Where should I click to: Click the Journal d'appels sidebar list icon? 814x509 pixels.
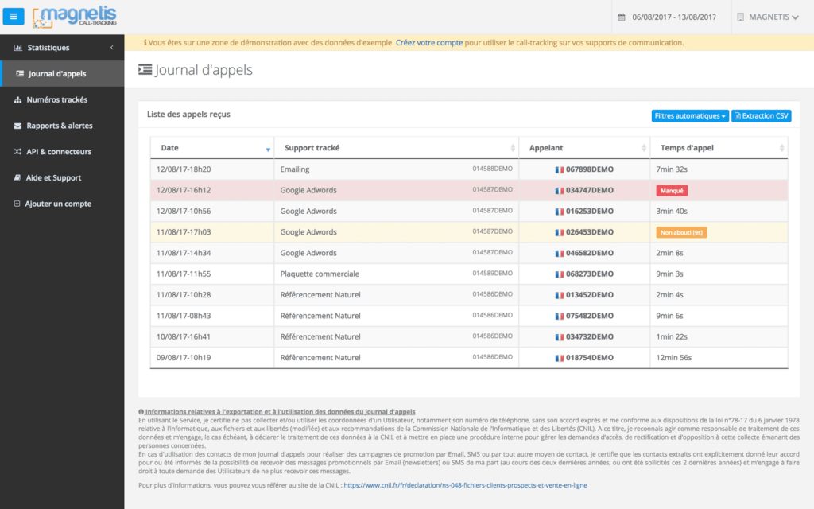pyautogui.click(x=20, y=73)
